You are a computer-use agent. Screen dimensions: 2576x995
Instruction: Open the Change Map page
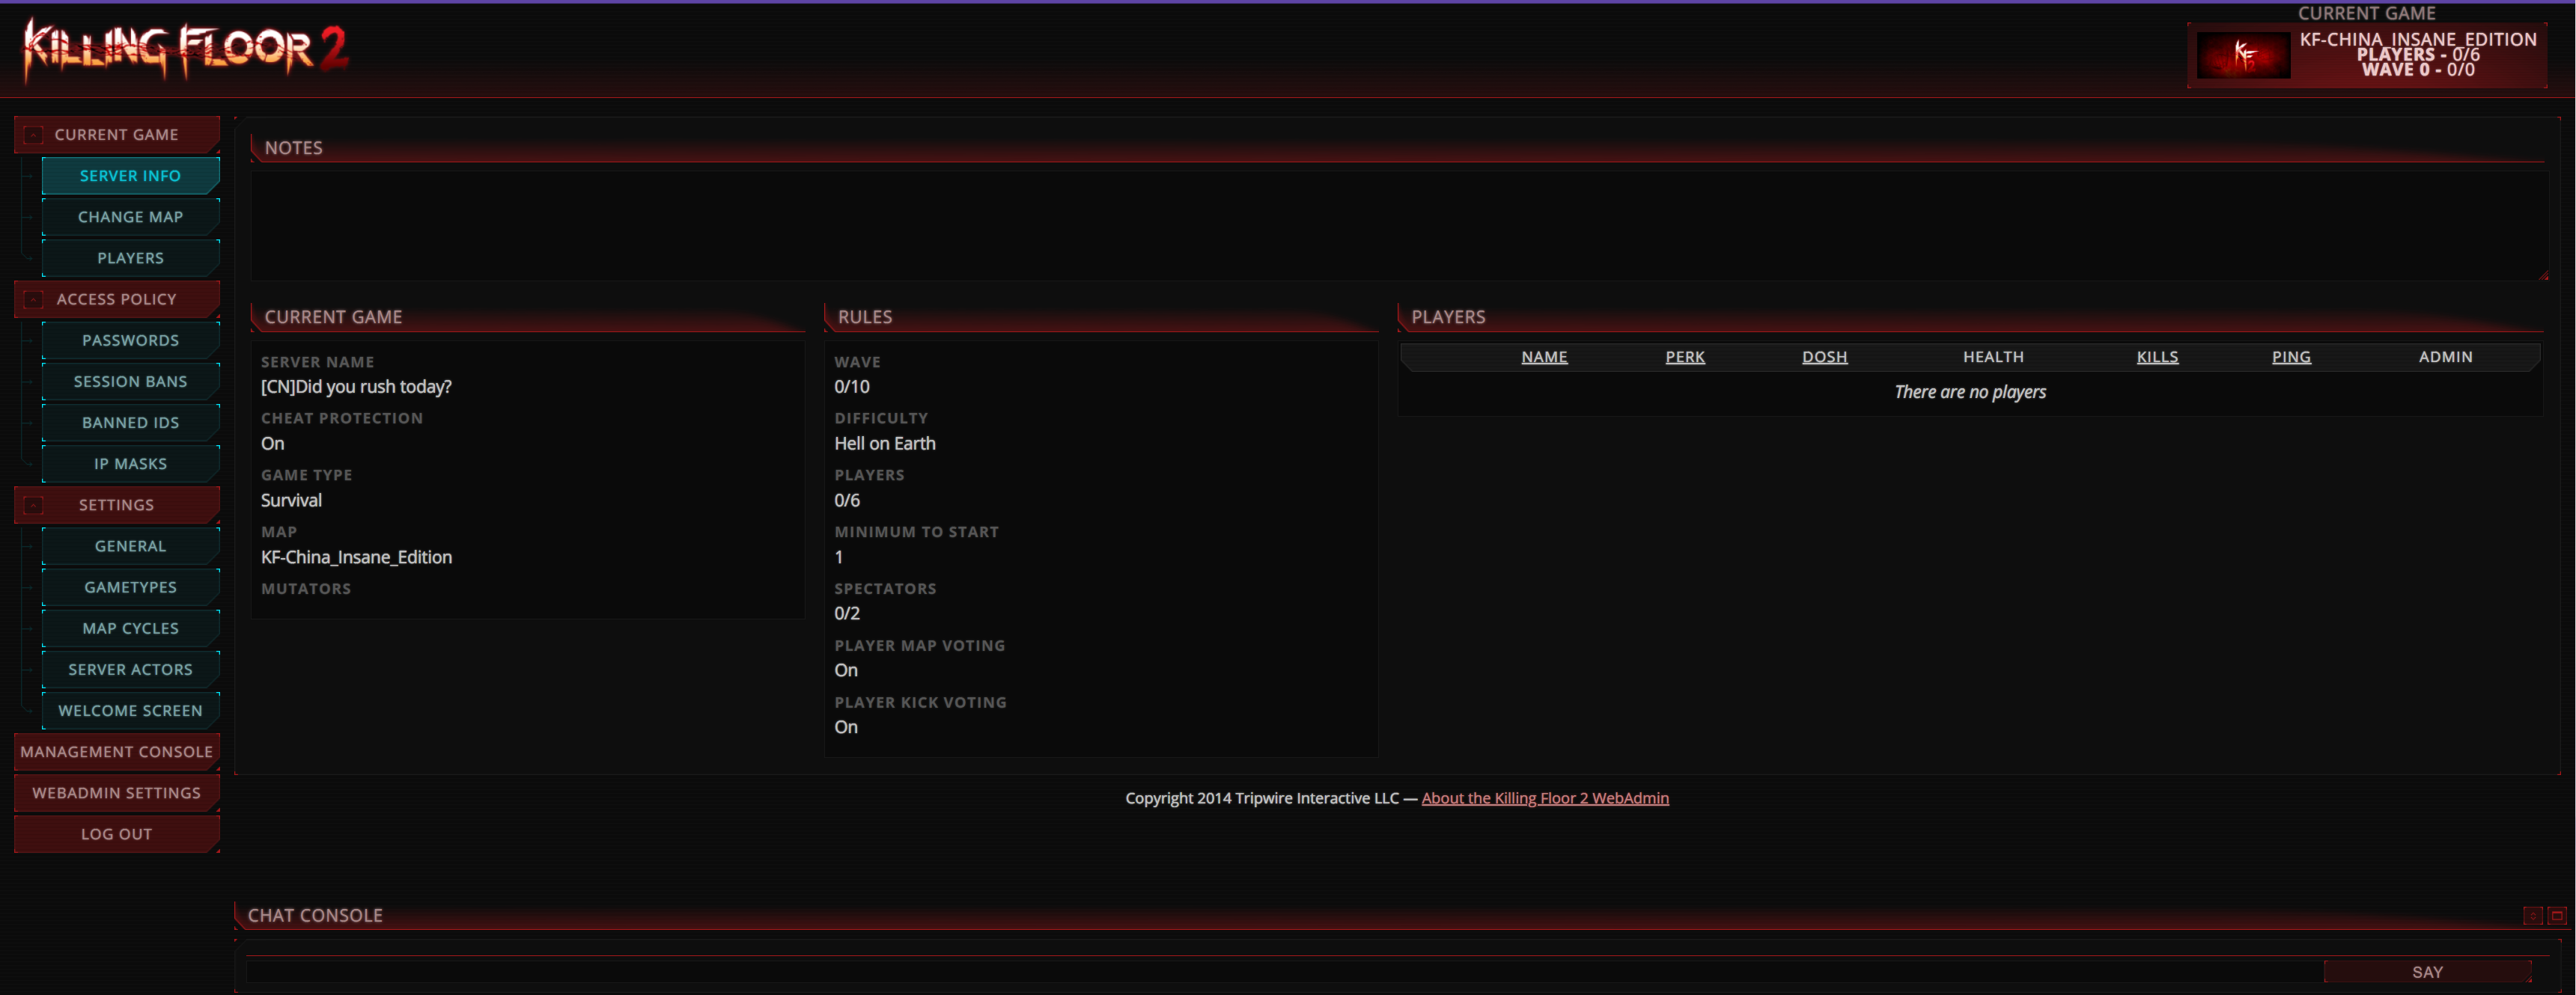pos(130,217)
